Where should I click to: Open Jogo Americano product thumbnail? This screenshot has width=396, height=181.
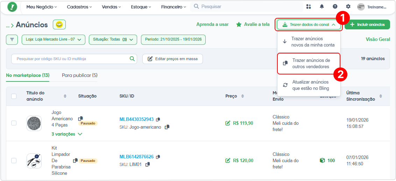34,123
